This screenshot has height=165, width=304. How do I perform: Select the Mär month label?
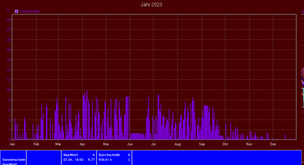coord(58,144)
